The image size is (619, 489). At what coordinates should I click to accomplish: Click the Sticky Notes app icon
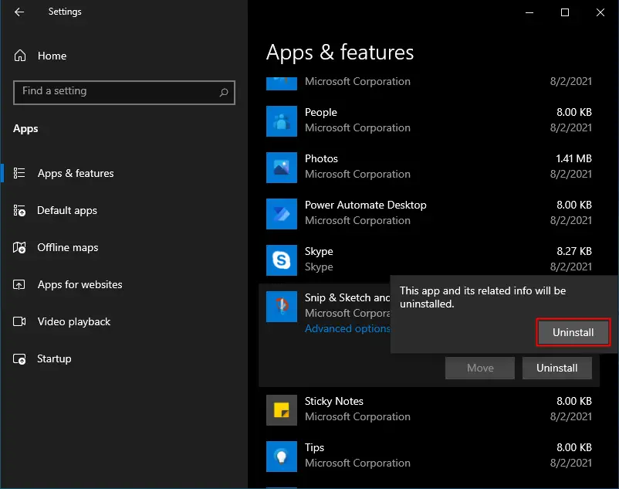coord(282,410)
